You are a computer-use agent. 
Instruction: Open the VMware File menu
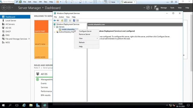click(25, 2)
